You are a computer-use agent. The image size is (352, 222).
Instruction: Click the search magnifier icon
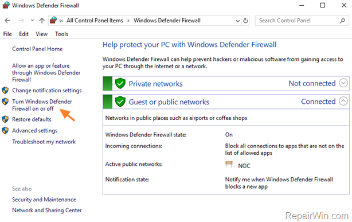pyautogui.click(x=342, y=21)
